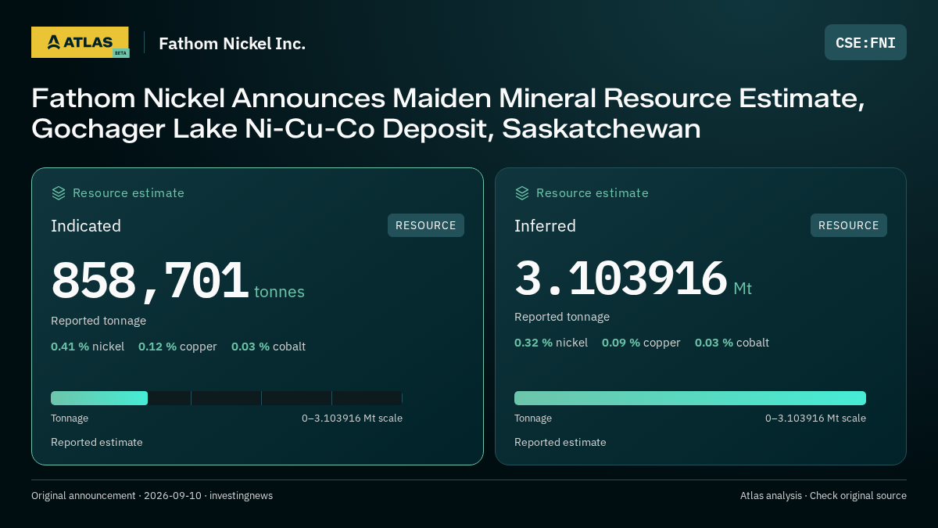Click the CSE:FNI ticker badge

(865, 42)
